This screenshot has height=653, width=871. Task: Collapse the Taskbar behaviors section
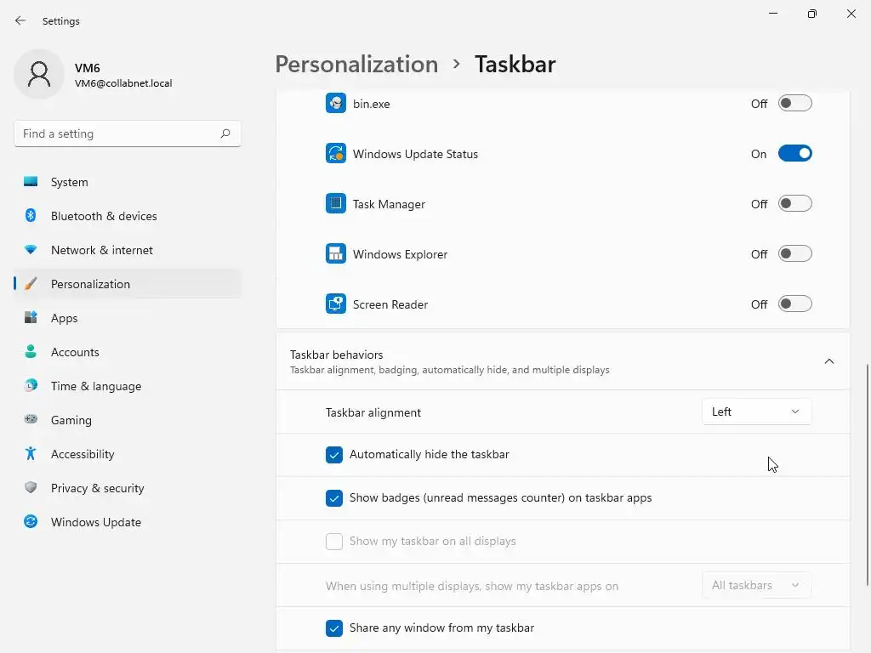tap(828, 361)
